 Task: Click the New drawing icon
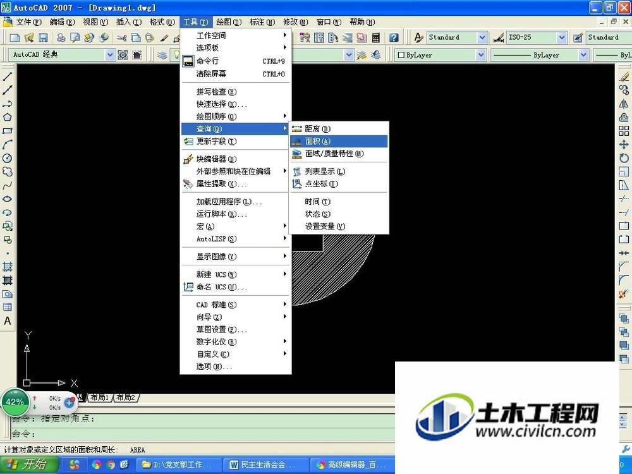click(15, 38)
